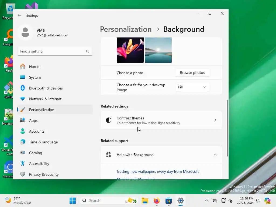Click the Browse photos button
The height and width of the screenshot is (207, 276).
[x=192, y=73]
